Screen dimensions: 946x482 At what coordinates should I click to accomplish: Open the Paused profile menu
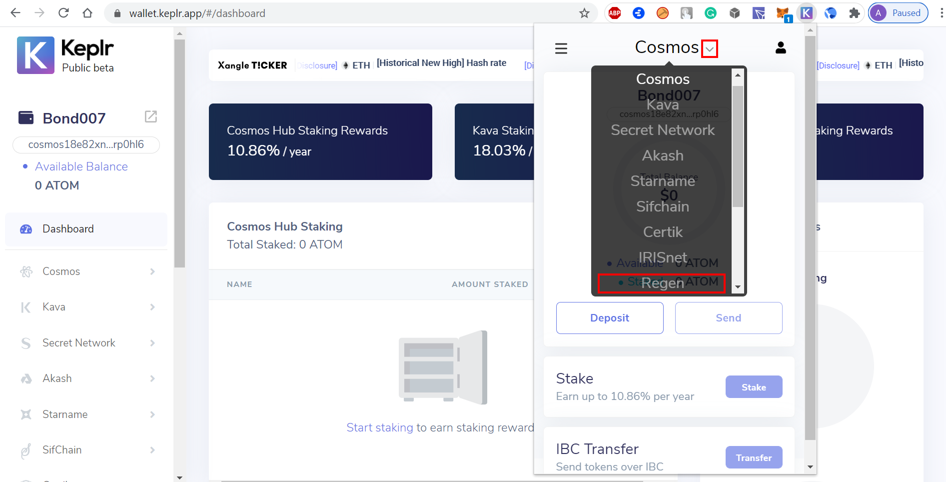[898, 13]
